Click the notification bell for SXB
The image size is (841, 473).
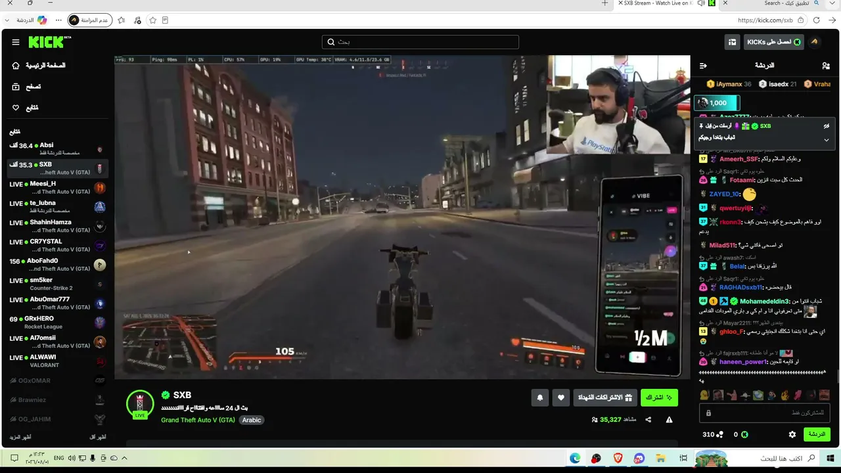pyautogui.click(x=540, y=397)
